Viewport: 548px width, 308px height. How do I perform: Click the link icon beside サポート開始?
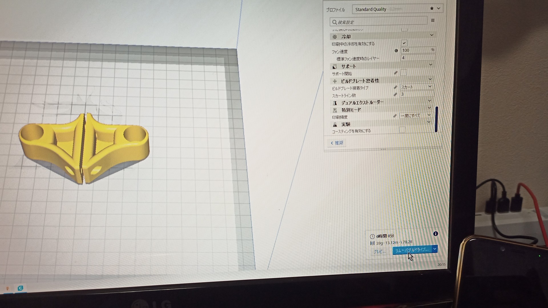pyautogui.click(x=396, y=73)
